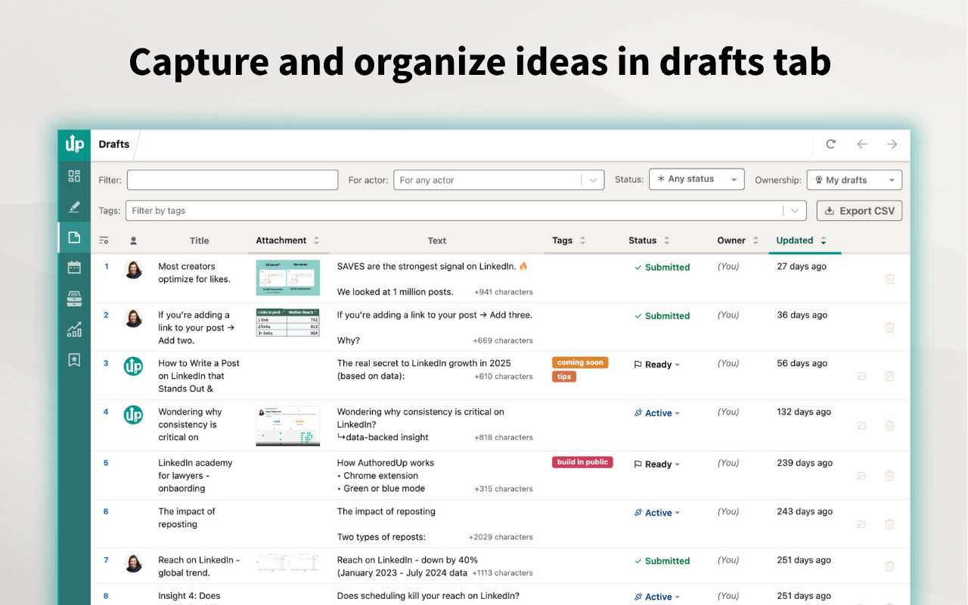Click 'The real secret to LinkedIn growth' text

[x=423, y=363]
